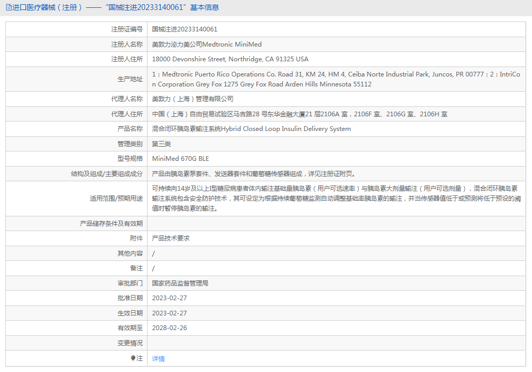Click the 附件 label
This screenshot has height=372, width=532.
click(x=137, y=238)
